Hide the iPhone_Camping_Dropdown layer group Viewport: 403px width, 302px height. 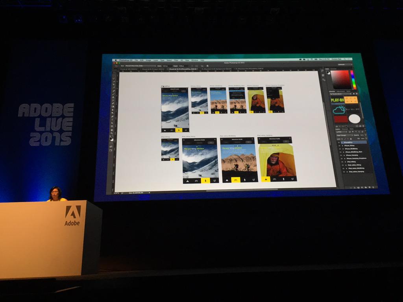pyautogui.click(x=342, y=159)
